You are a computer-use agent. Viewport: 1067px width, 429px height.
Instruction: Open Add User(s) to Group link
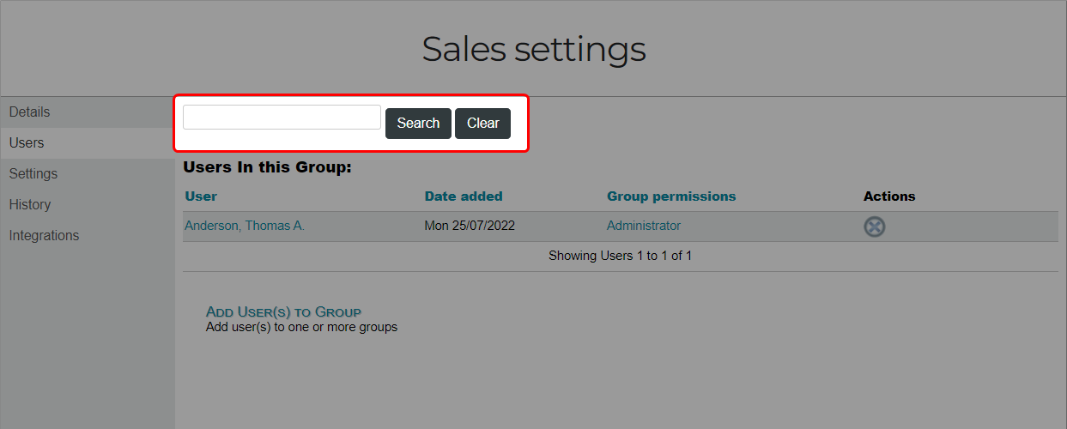[283, 311]
